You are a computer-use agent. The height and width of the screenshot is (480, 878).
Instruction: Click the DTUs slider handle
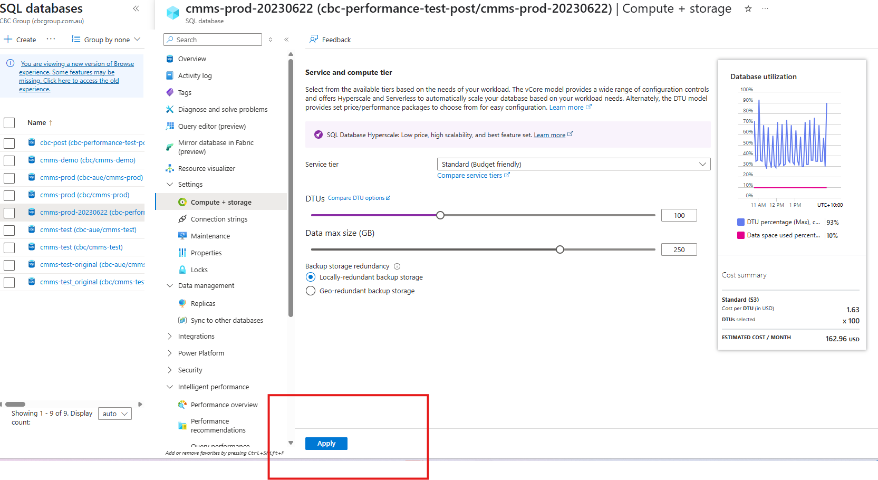click(440, 215)
